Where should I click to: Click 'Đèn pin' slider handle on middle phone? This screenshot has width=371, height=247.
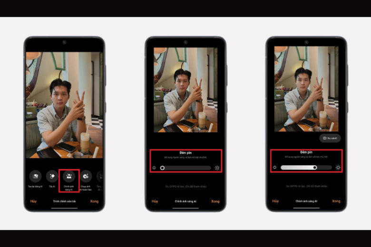pos(163,168)
